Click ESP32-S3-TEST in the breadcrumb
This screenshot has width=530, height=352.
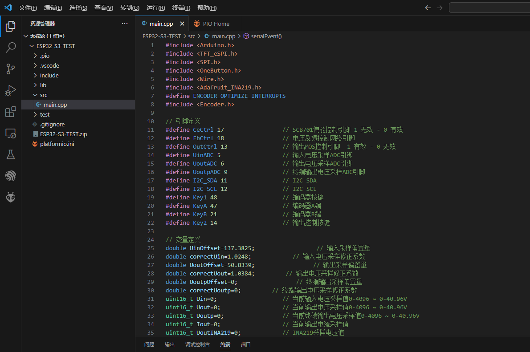(162, 36)
